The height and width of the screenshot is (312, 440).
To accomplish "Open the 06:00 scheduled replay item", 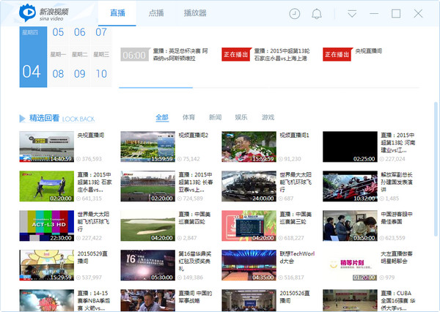I will pyautogui.click(x=134, y=55).
